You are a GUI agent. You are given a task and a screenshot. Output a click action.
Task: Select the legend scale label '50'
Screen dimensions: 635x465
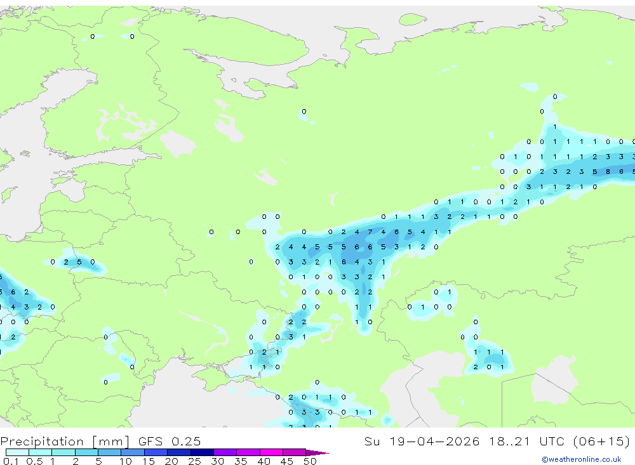[x=310, y=461]
